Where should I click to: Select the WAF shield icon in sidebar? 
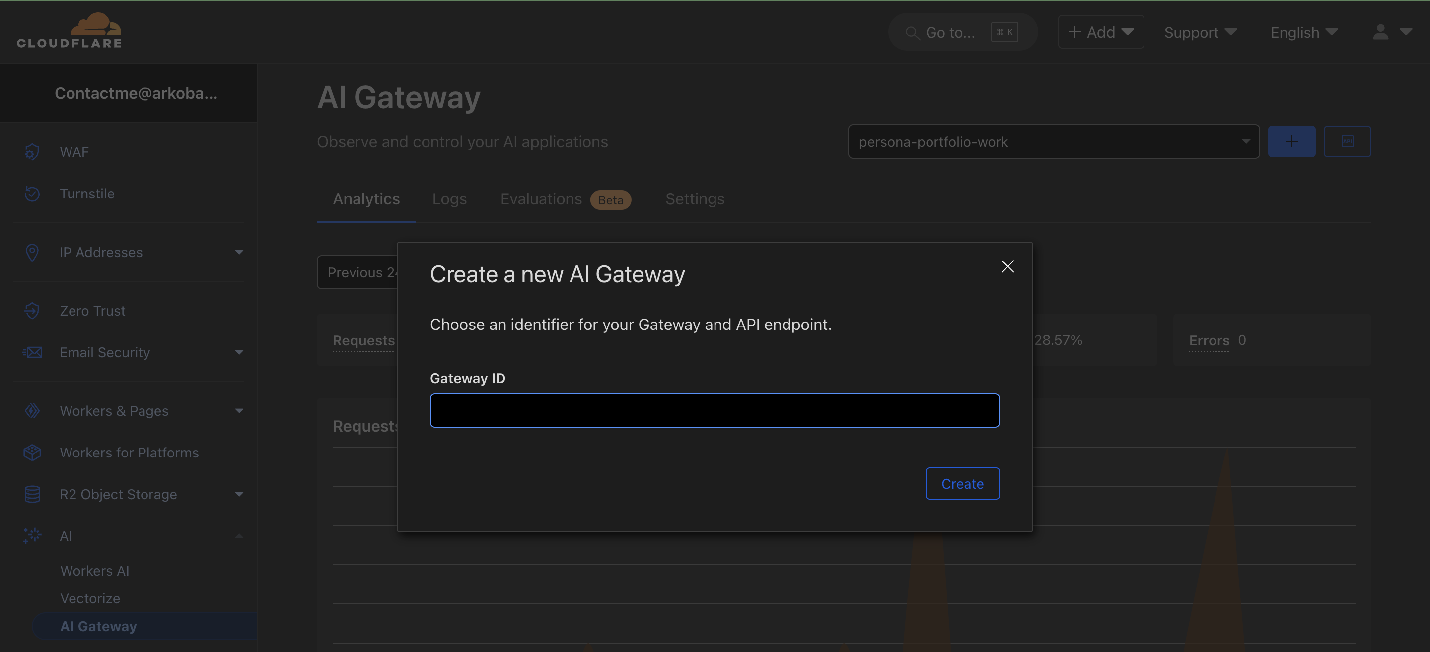pyautogui.click(x=32, y=151)
